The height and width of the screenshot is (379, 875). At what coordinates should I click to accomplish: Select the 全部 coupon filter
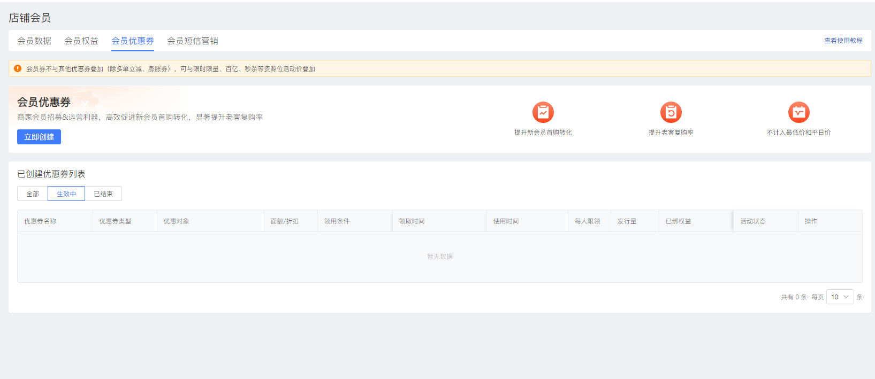[x=33, y=194]
